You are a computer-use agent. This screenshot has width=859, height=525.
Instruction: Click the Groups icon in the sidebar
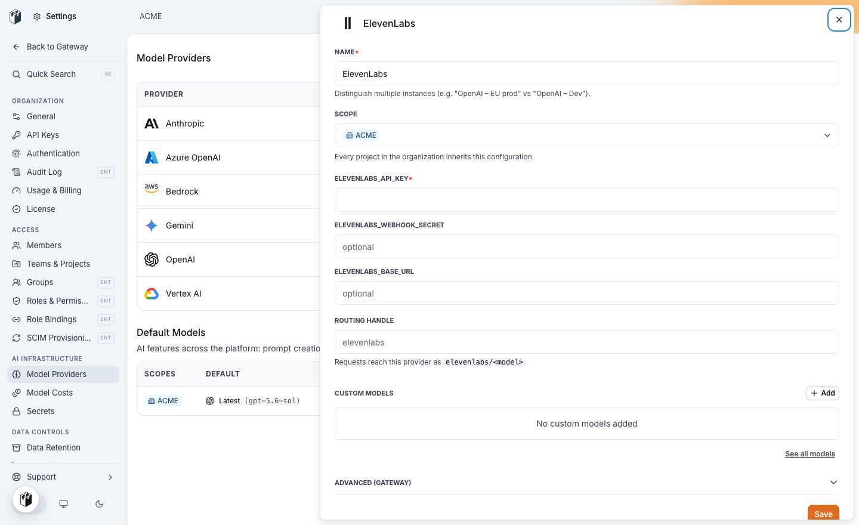(17, 282)
